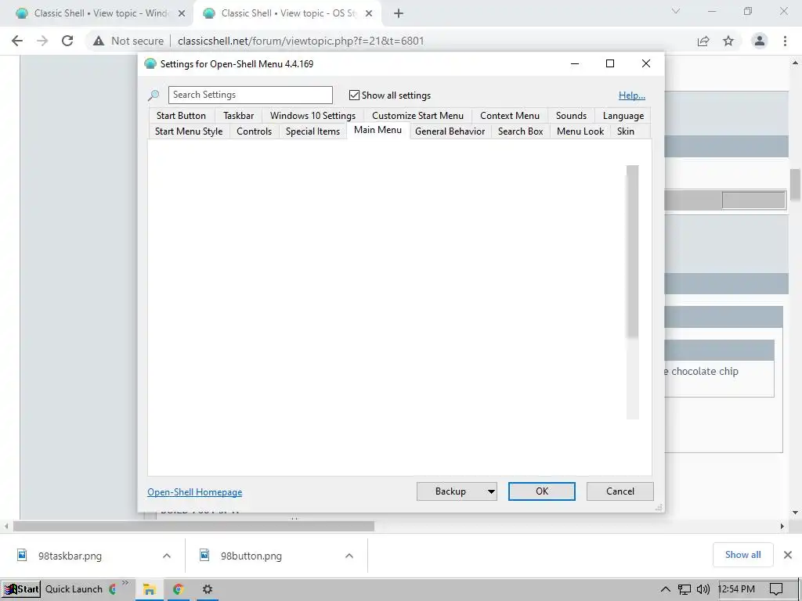Switch to the Start Menu Style tab
The height and width of the screenshot is (601, 802).
point(189,131)
